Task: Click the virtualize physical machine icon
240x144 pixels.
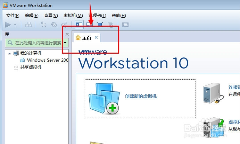Action: (214, 127)
